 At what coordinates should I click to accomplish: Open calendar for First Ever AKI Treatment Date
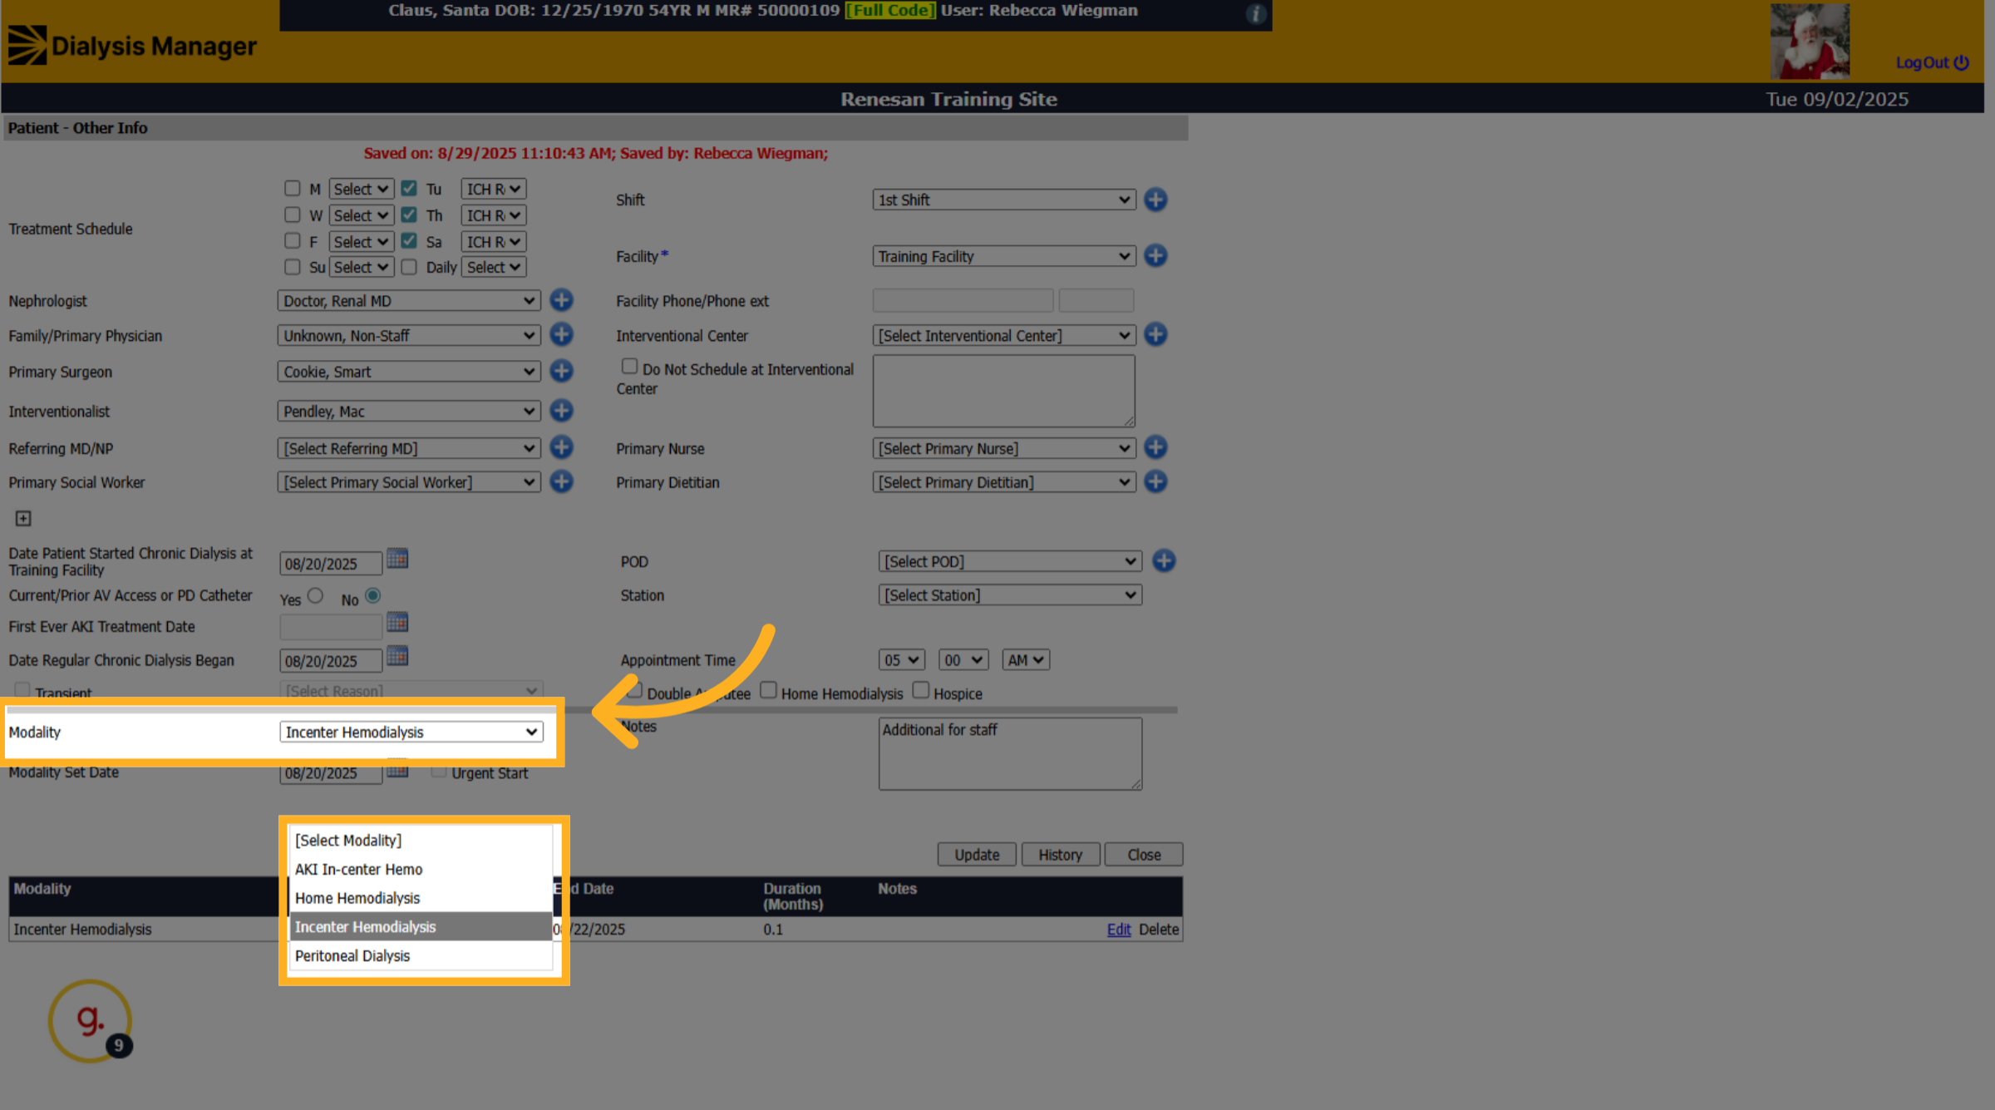point(397,622)
